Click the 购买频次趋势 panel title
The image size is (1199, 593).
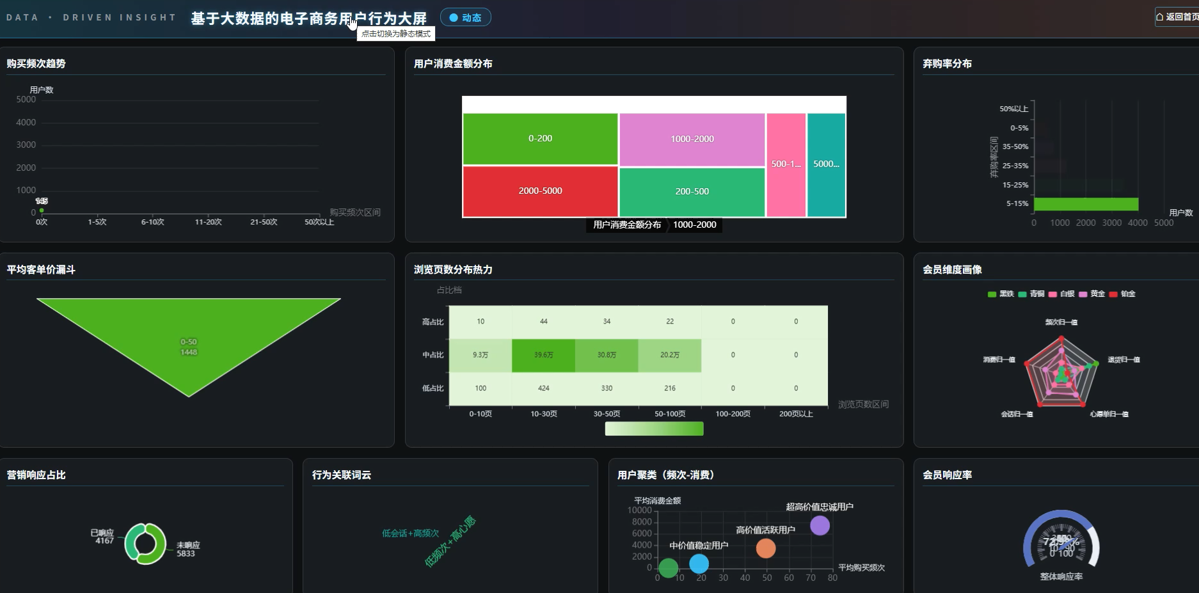point(36,63)
